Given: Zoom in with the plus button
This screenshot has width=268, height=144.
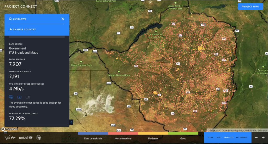Looking at the screenshot, I should coord(263,137).
